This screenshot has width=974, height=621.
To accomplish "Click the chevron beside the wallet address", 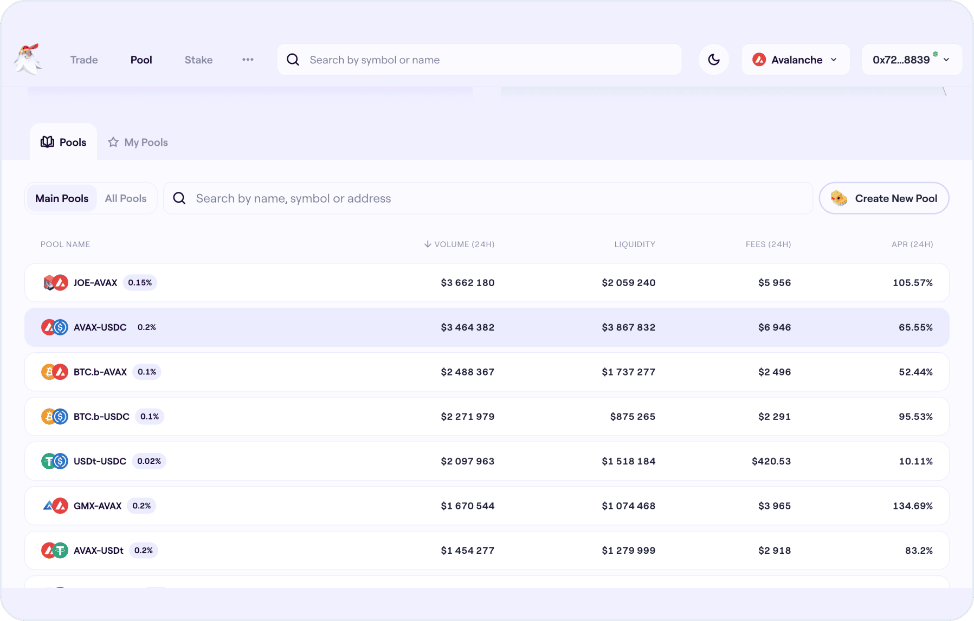I will click(946, 60).
